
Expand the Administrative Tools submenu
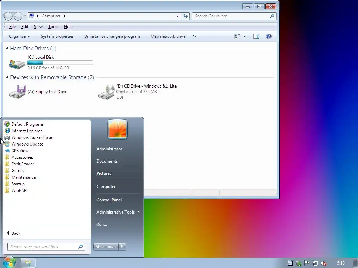coord(118,212)
